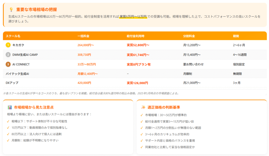Click the checkmark next to 3〜6ヶ月のカリキュラム

(x=142, y=134)
